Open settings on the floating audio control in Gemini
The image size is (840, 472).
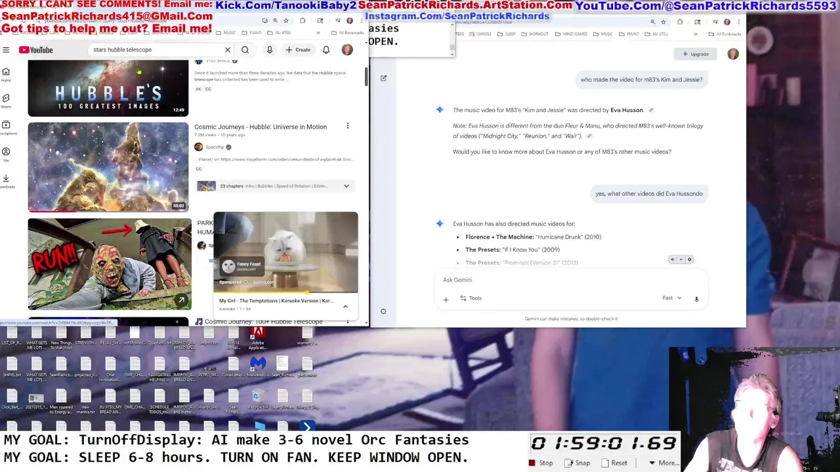[689, 260]
